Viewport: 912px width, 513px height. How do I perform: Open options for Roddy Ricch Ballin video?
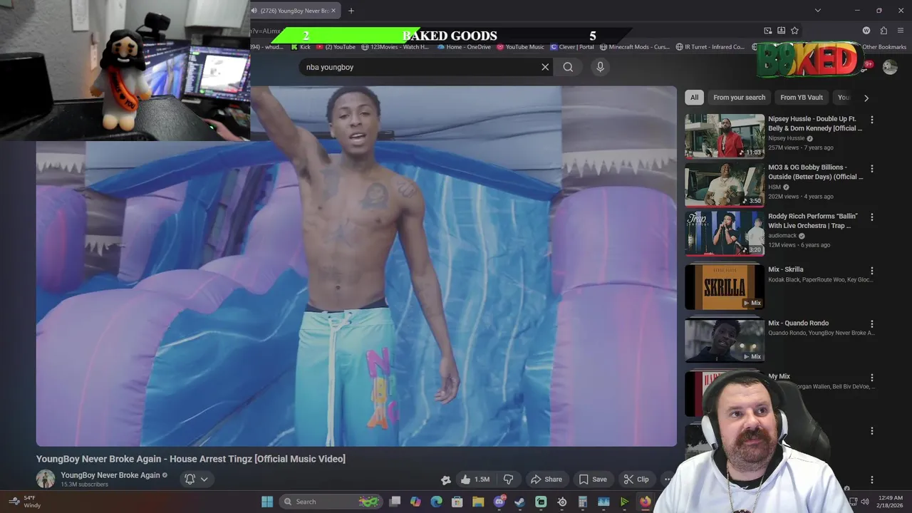pyautogui.click(x=872, y=217)
